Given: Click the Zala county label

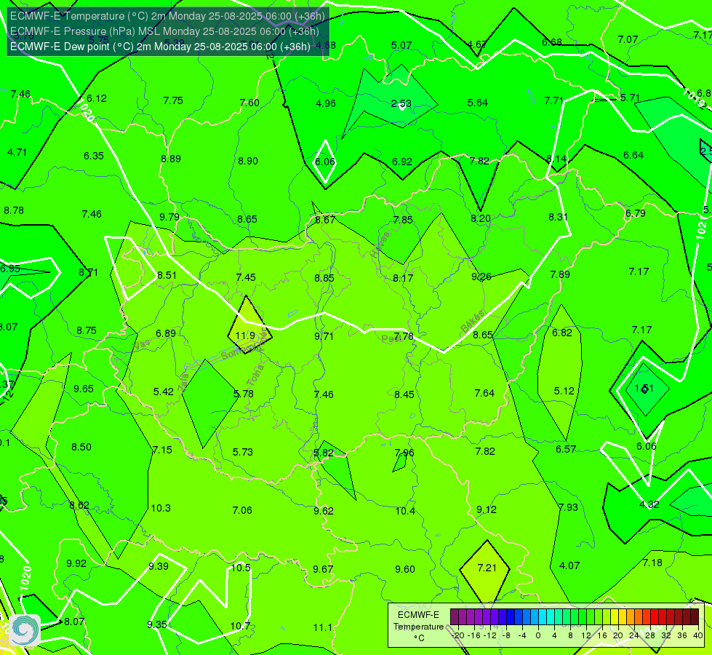Looking at the screenshot, I should [184, 384].
